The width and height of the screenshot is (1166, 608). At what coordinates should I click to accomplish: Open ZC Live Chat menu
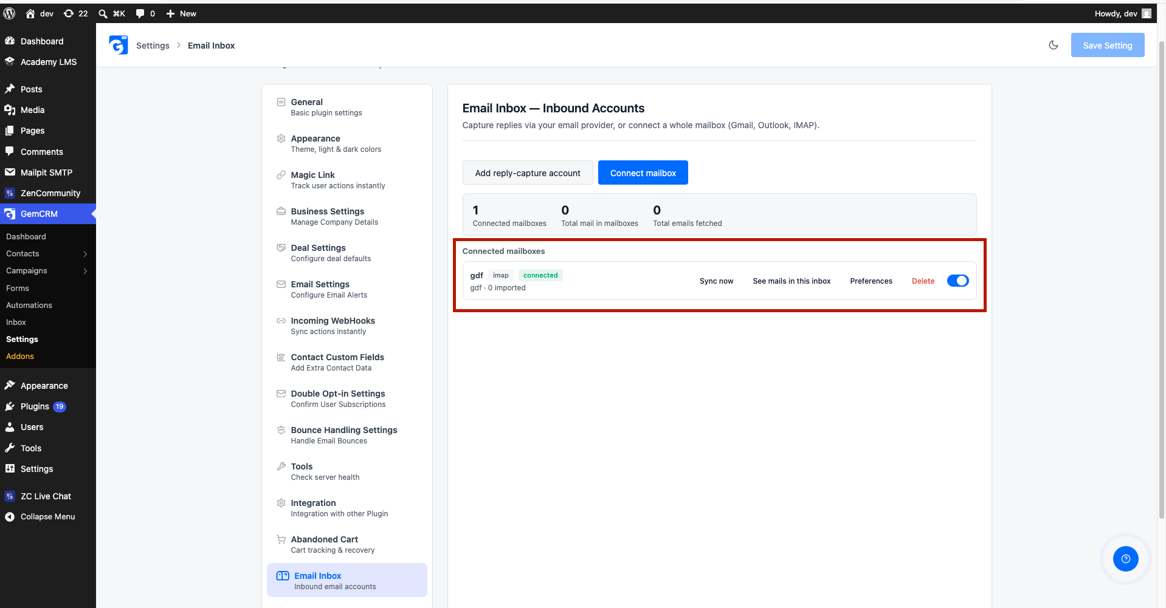click(x=48, y=496)
